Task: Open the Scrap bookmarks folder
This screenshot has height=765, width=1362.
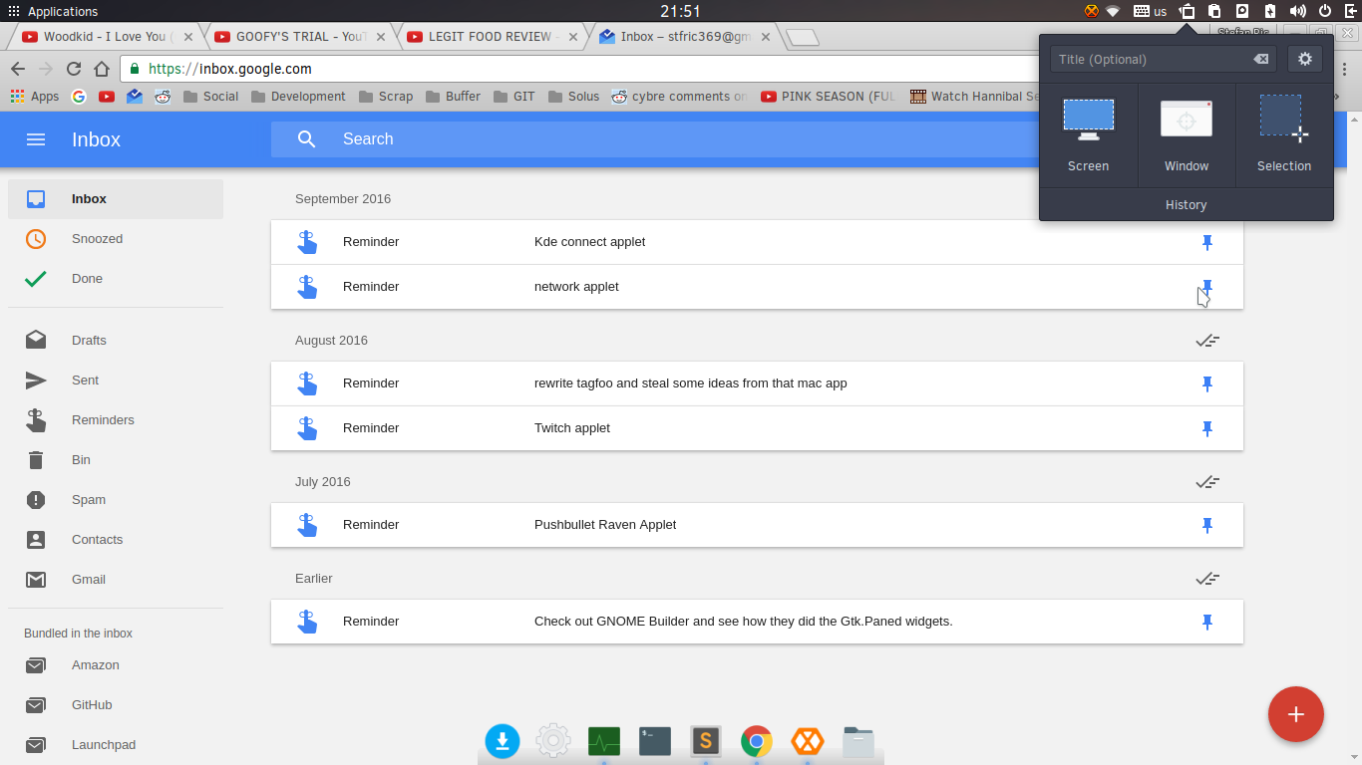Action: pos(386,97)
